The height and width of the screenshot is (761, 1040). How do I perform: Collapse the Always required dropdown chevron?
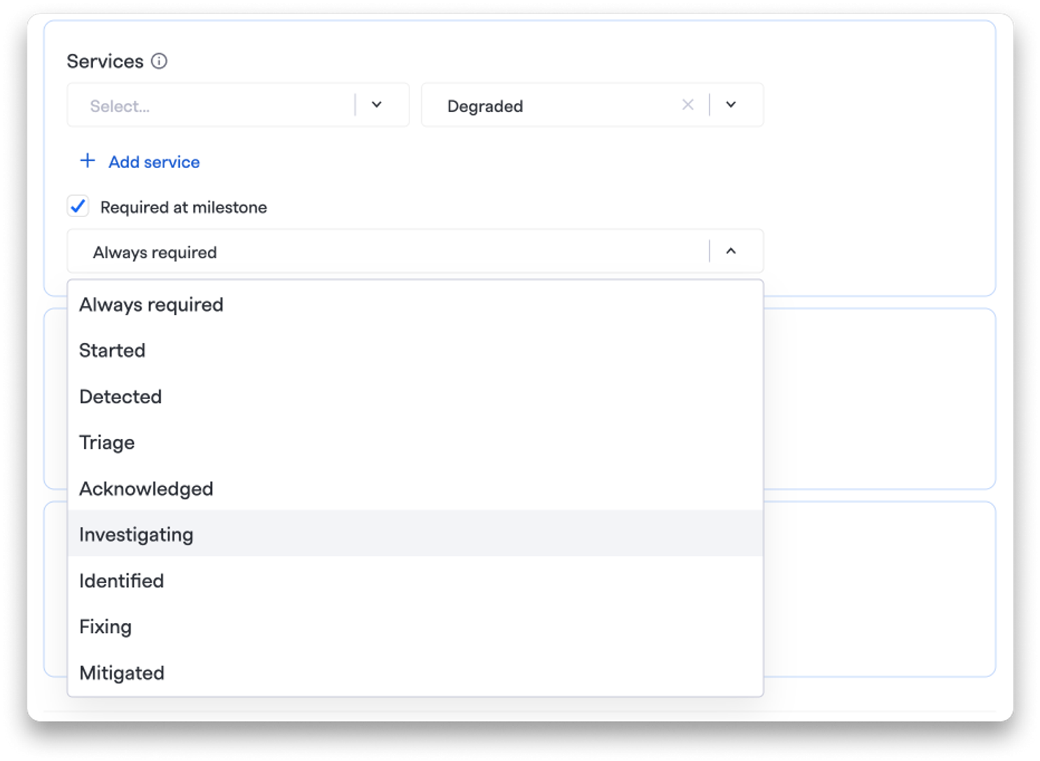pos(731,251)
